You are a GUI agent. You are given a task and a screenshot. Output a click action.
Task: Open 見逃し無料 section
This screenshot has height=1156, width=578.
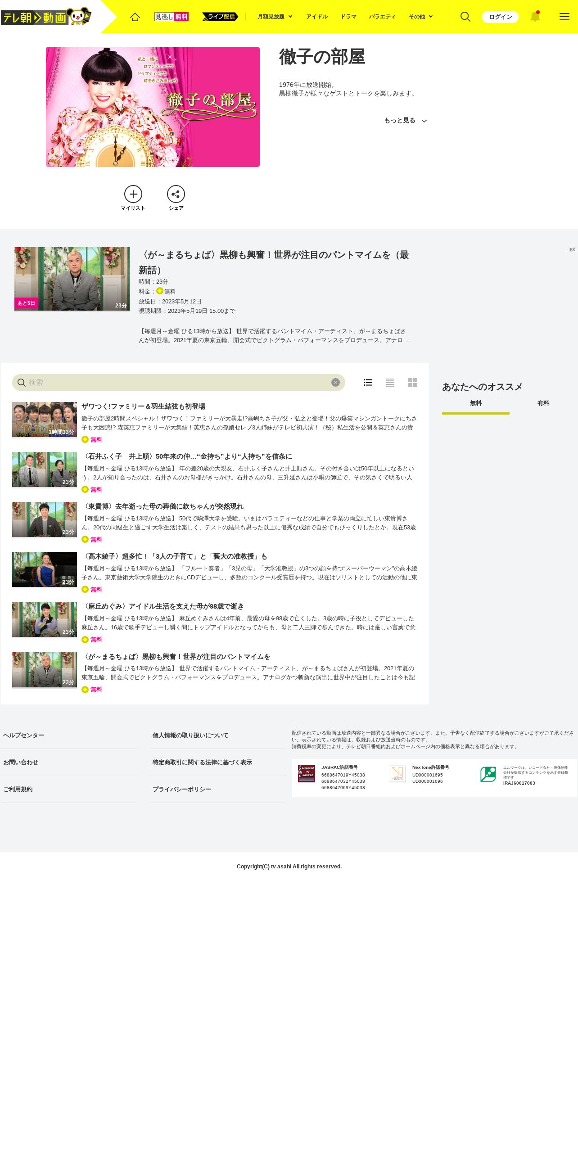(x=172, y=17)
